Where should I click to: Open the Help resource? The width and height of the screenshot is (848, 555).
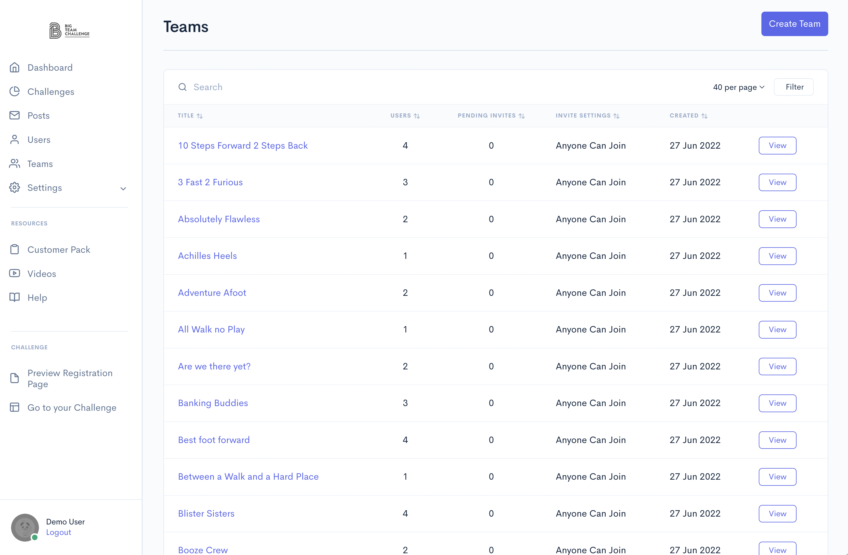pos(37,298)
